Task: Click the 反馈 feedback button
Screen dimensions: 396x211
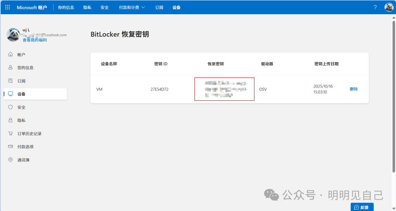Action: pos(362,207)
